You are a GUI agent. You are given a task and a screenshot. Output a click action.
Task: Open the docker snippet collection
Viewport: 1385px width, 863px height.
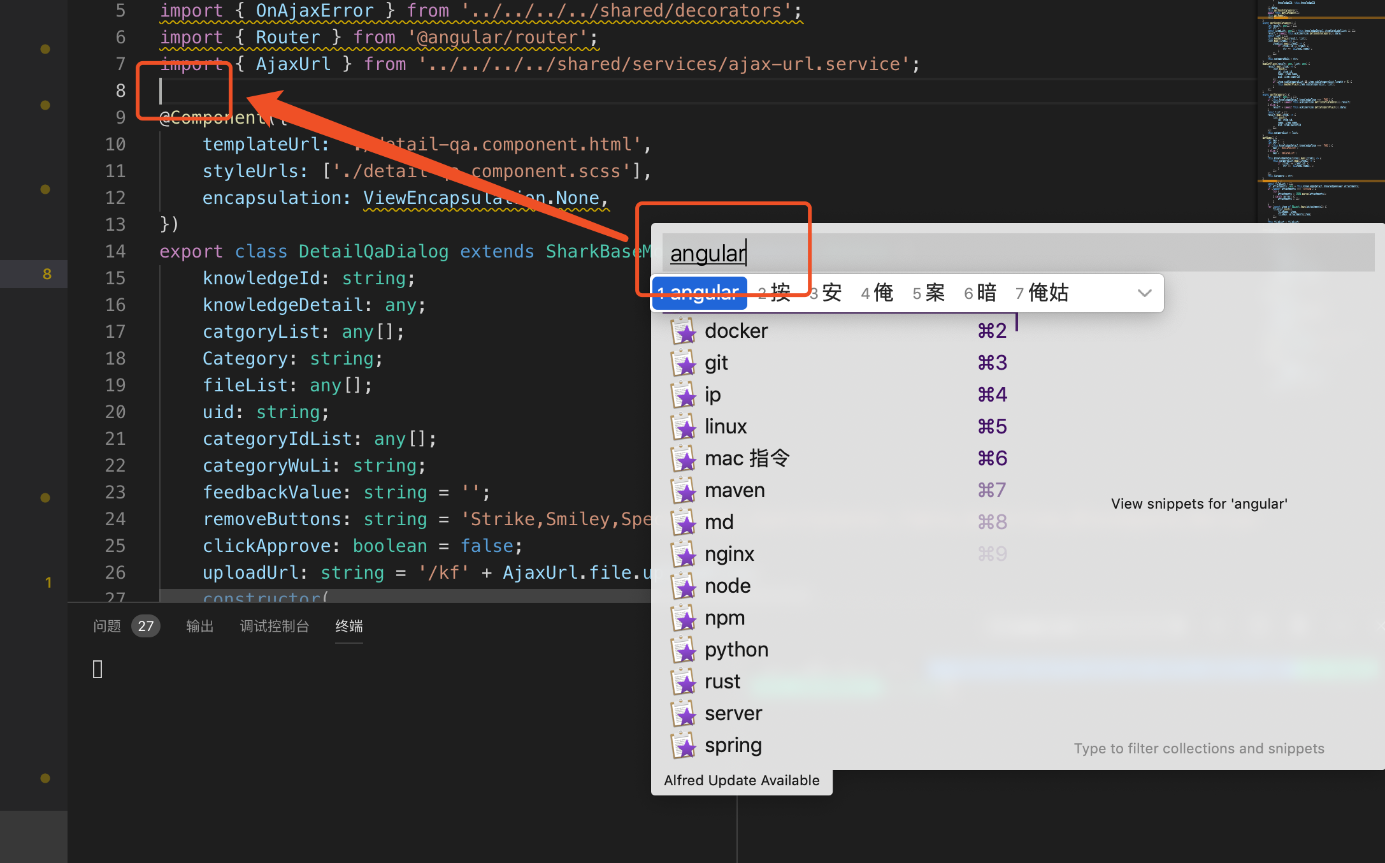(x=735, y=330)
